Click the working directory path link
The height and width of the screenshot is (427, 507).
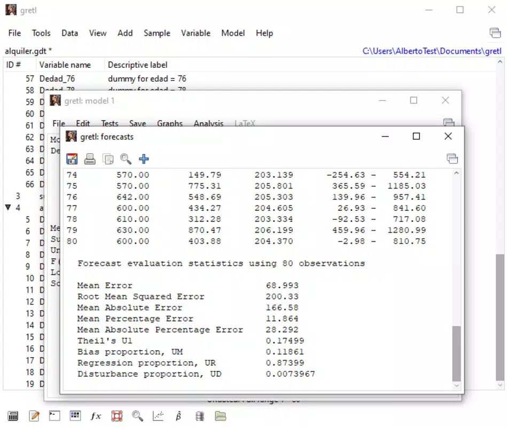432,51
